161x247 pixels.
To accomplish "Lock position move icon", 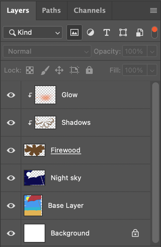I will point(59,70).
